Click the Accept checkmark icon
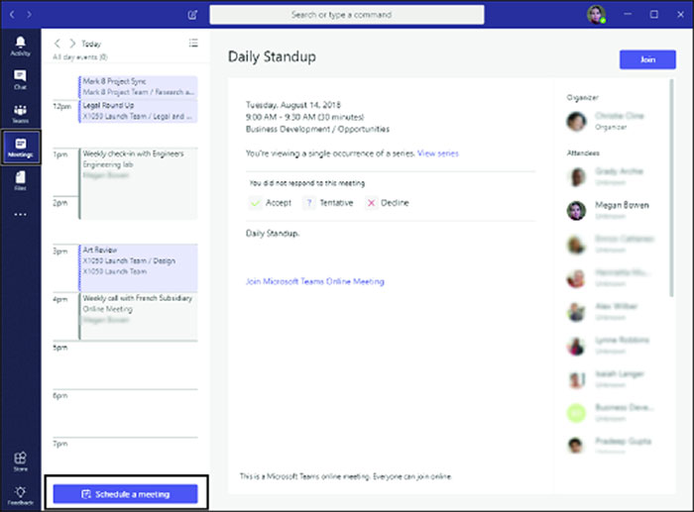 (x=255, y=203)
